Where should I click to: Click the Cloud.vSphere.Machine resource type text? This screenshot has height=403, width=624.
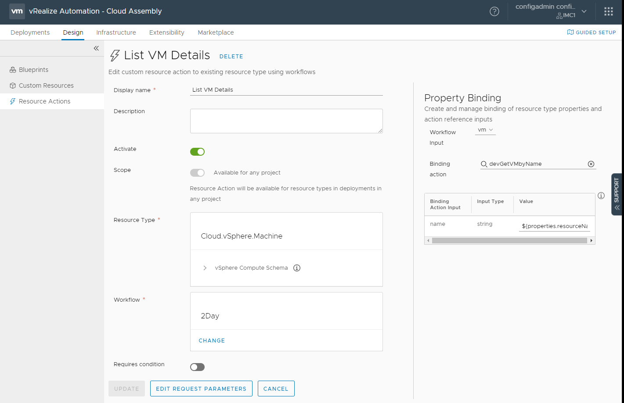click(x=242, y=236)
